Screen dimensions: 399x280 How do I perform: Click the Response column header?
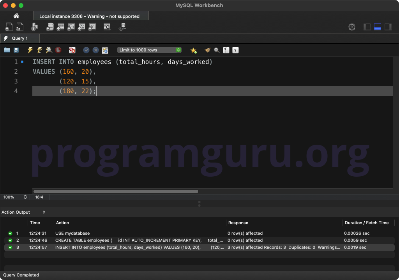click(238, 223)
